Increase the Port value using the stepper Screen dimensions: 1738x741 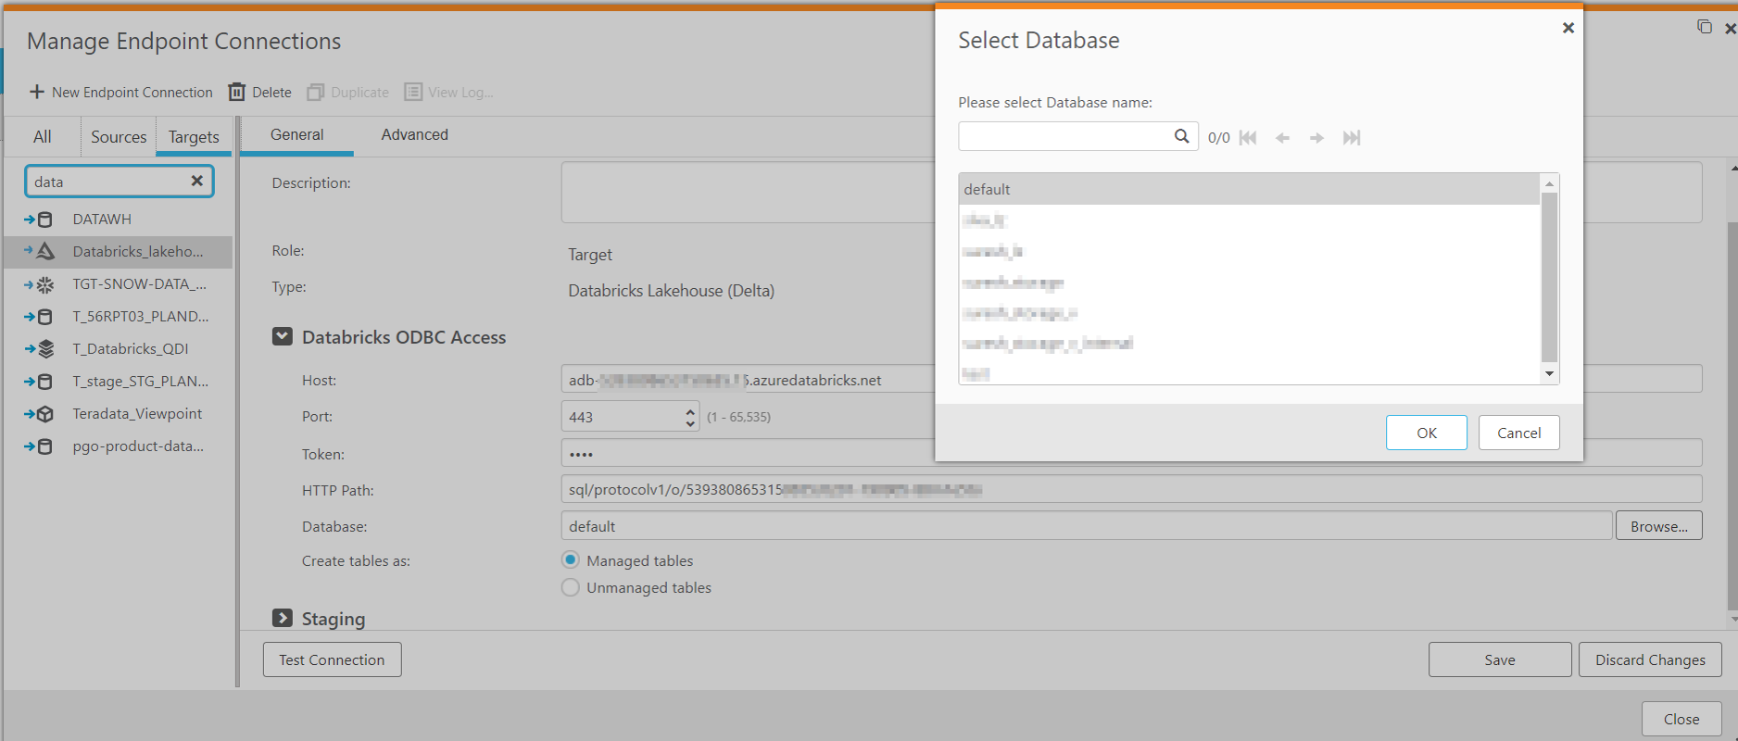pyautogui.click(x=690, y=410)
